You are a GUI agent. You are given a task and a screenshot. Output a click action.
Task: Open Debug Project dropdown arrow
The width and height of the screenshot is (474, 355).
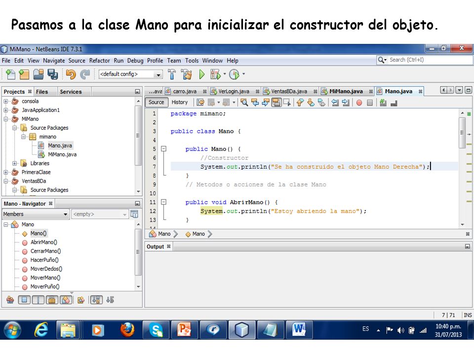[x=225, y=74]
